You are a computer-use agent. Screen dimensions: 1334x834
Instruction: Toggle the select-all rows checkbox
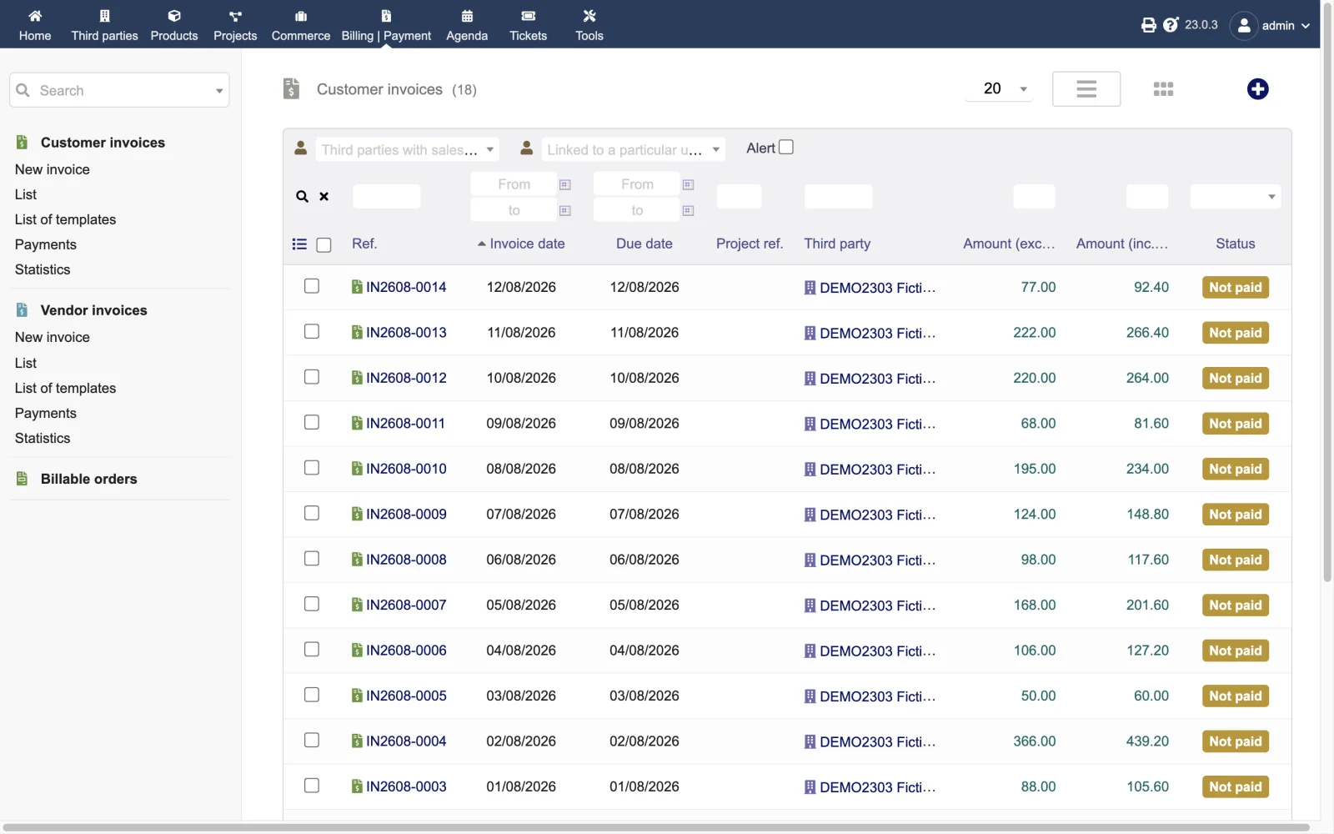click(x=324, y=244)
